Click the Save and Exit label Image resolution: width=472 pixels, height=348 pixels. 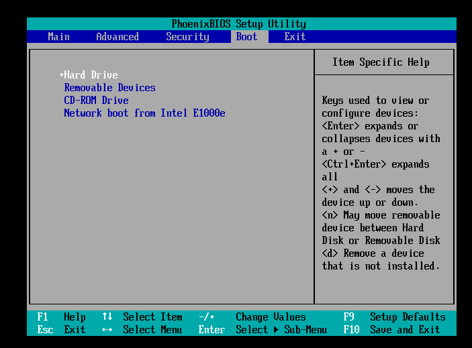(x=405, y=330)
